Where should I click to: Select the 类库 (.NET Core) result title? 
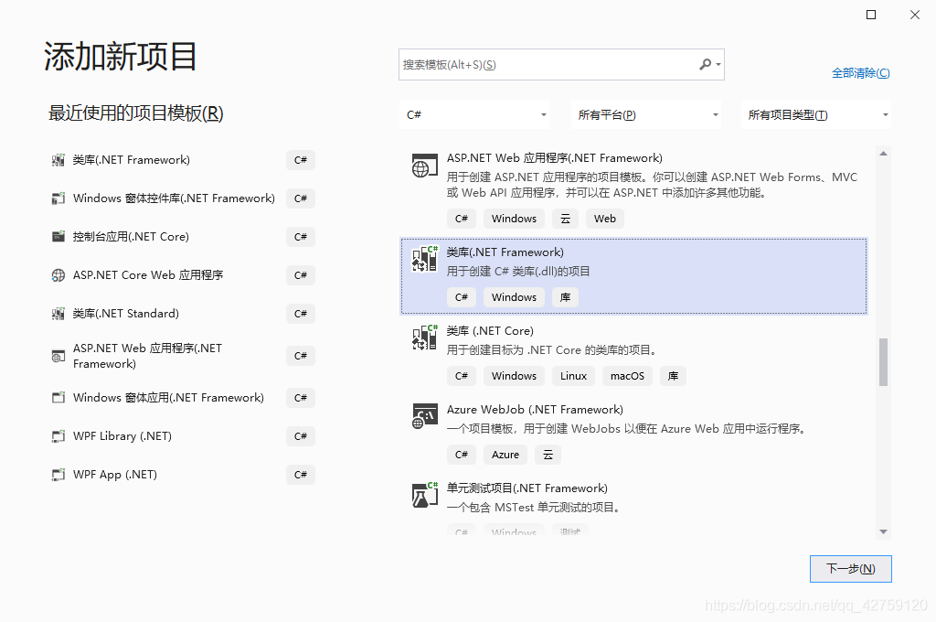pos(490,331)
